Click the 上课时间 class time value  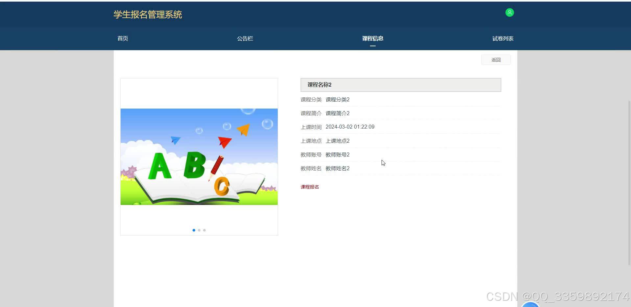[350, 127]
